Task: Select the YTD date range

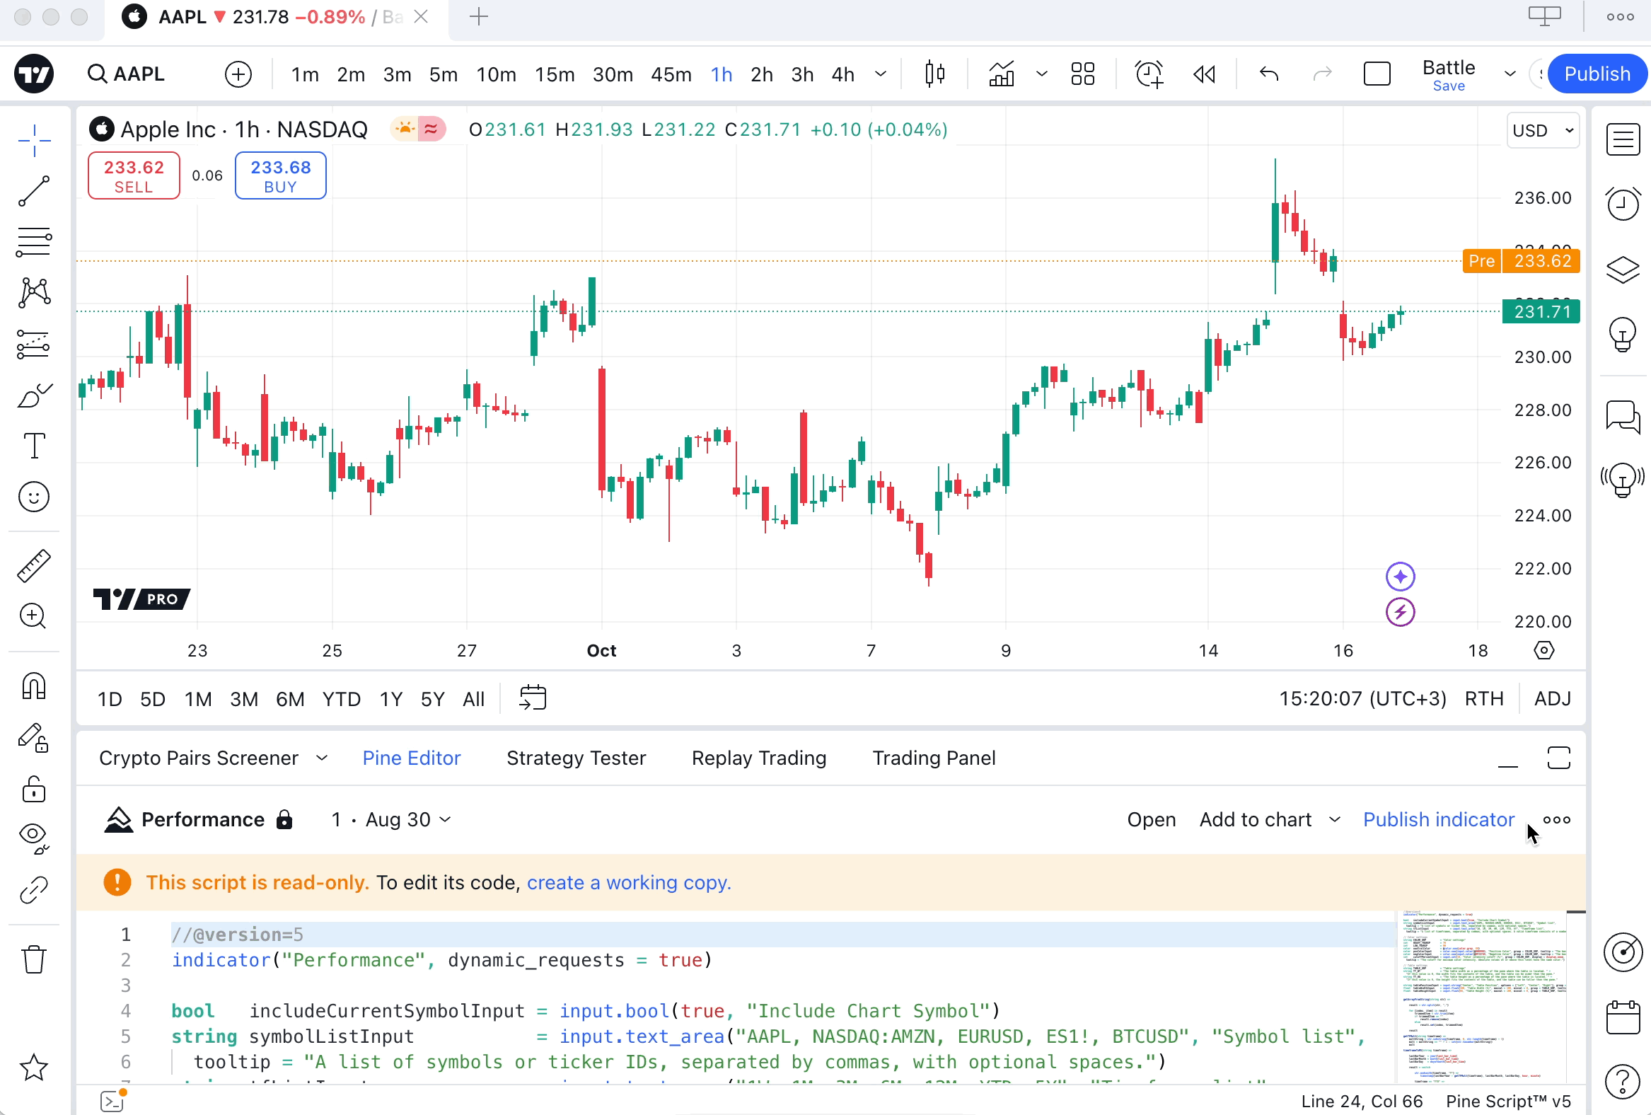Action: pos(342,700)
